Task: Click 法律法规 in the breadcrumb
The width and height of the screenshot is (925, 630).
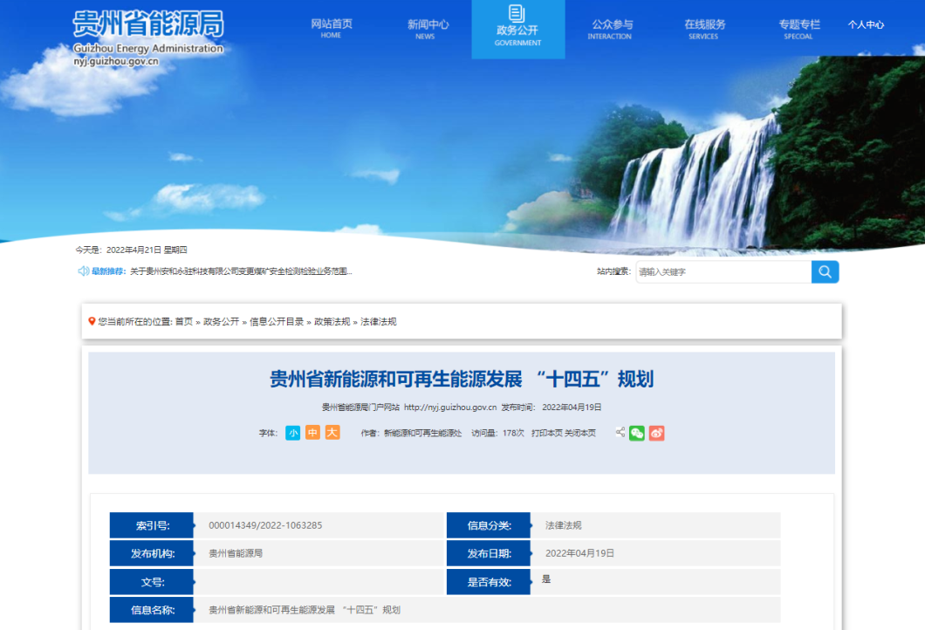Action: 378,321
